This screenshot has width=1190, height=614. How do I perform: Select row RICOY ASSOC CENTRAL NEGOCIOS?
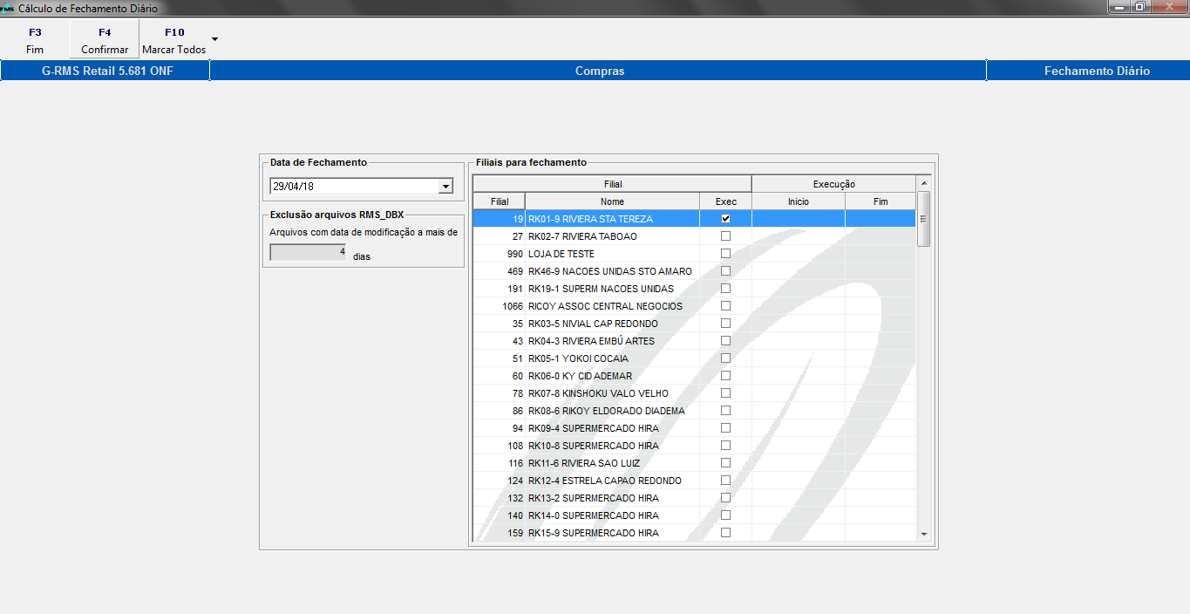click(694, 306)
